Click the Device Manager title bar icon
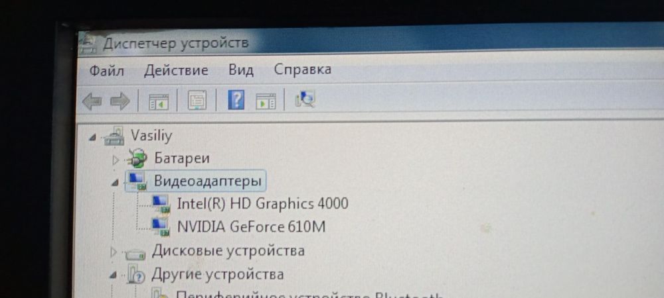664x298 pixels. point(87,44)
